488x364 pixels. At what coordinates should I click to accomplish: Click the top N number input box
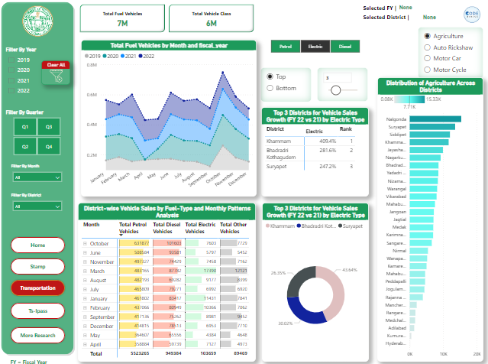click(338, 78)
